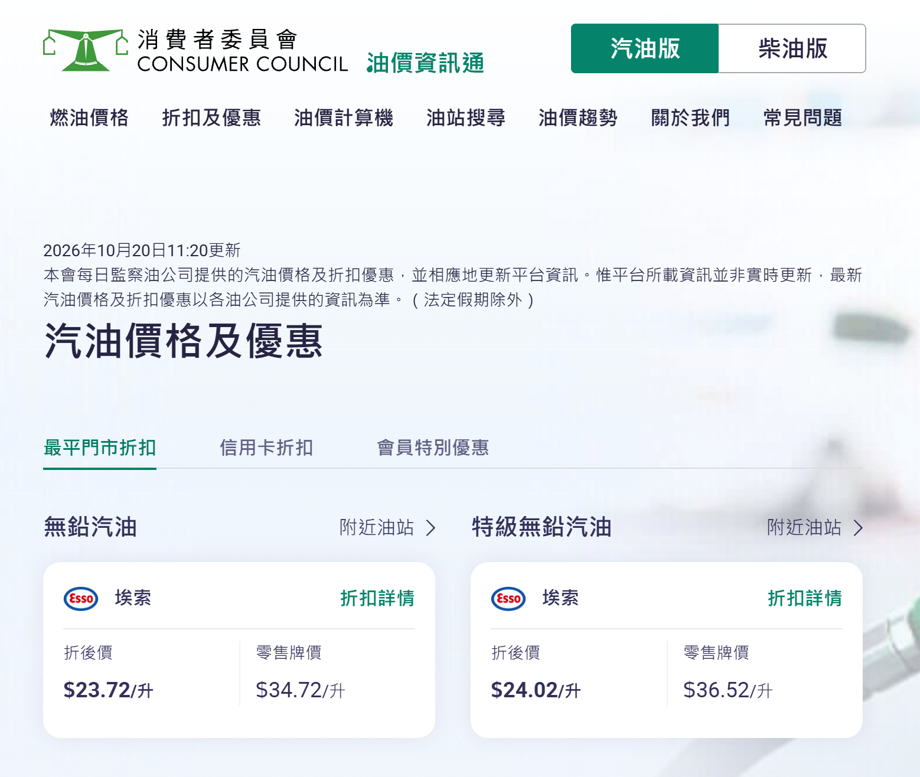Viewport: 920px width, 777px height.
Task: Open 附近油站 link for 無鉛汽油
Action: 377,527
